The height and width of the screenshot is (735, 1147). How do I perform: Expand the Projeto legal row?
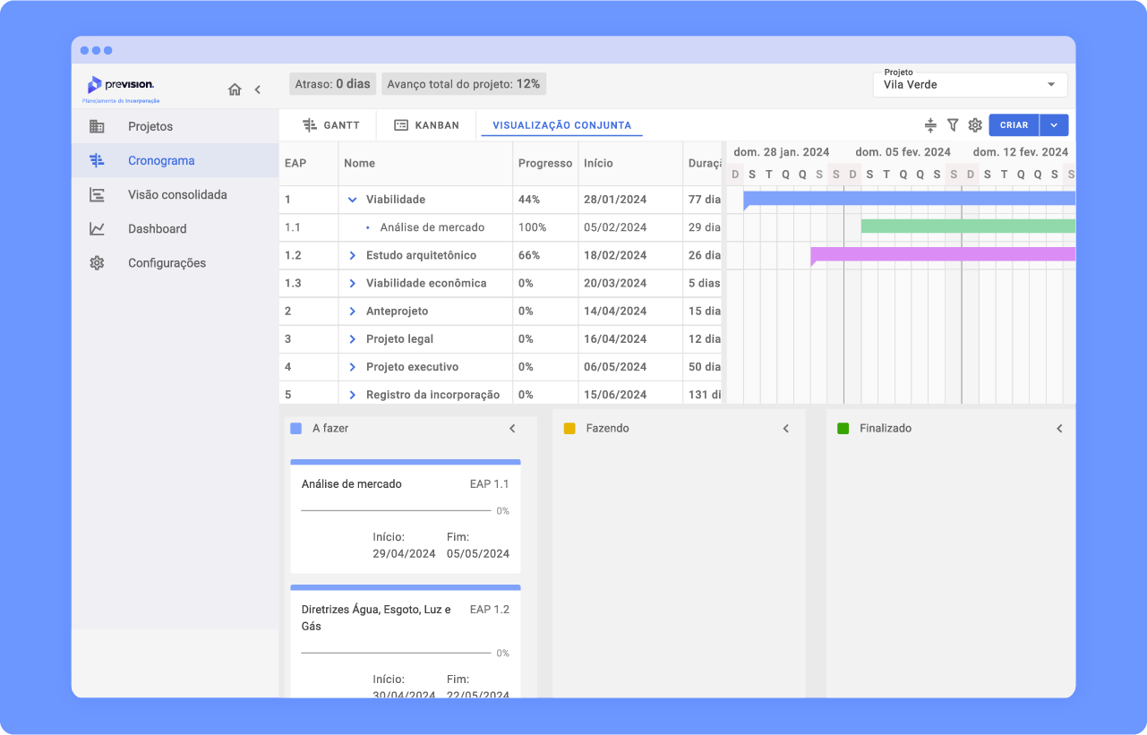pos(353,338)
